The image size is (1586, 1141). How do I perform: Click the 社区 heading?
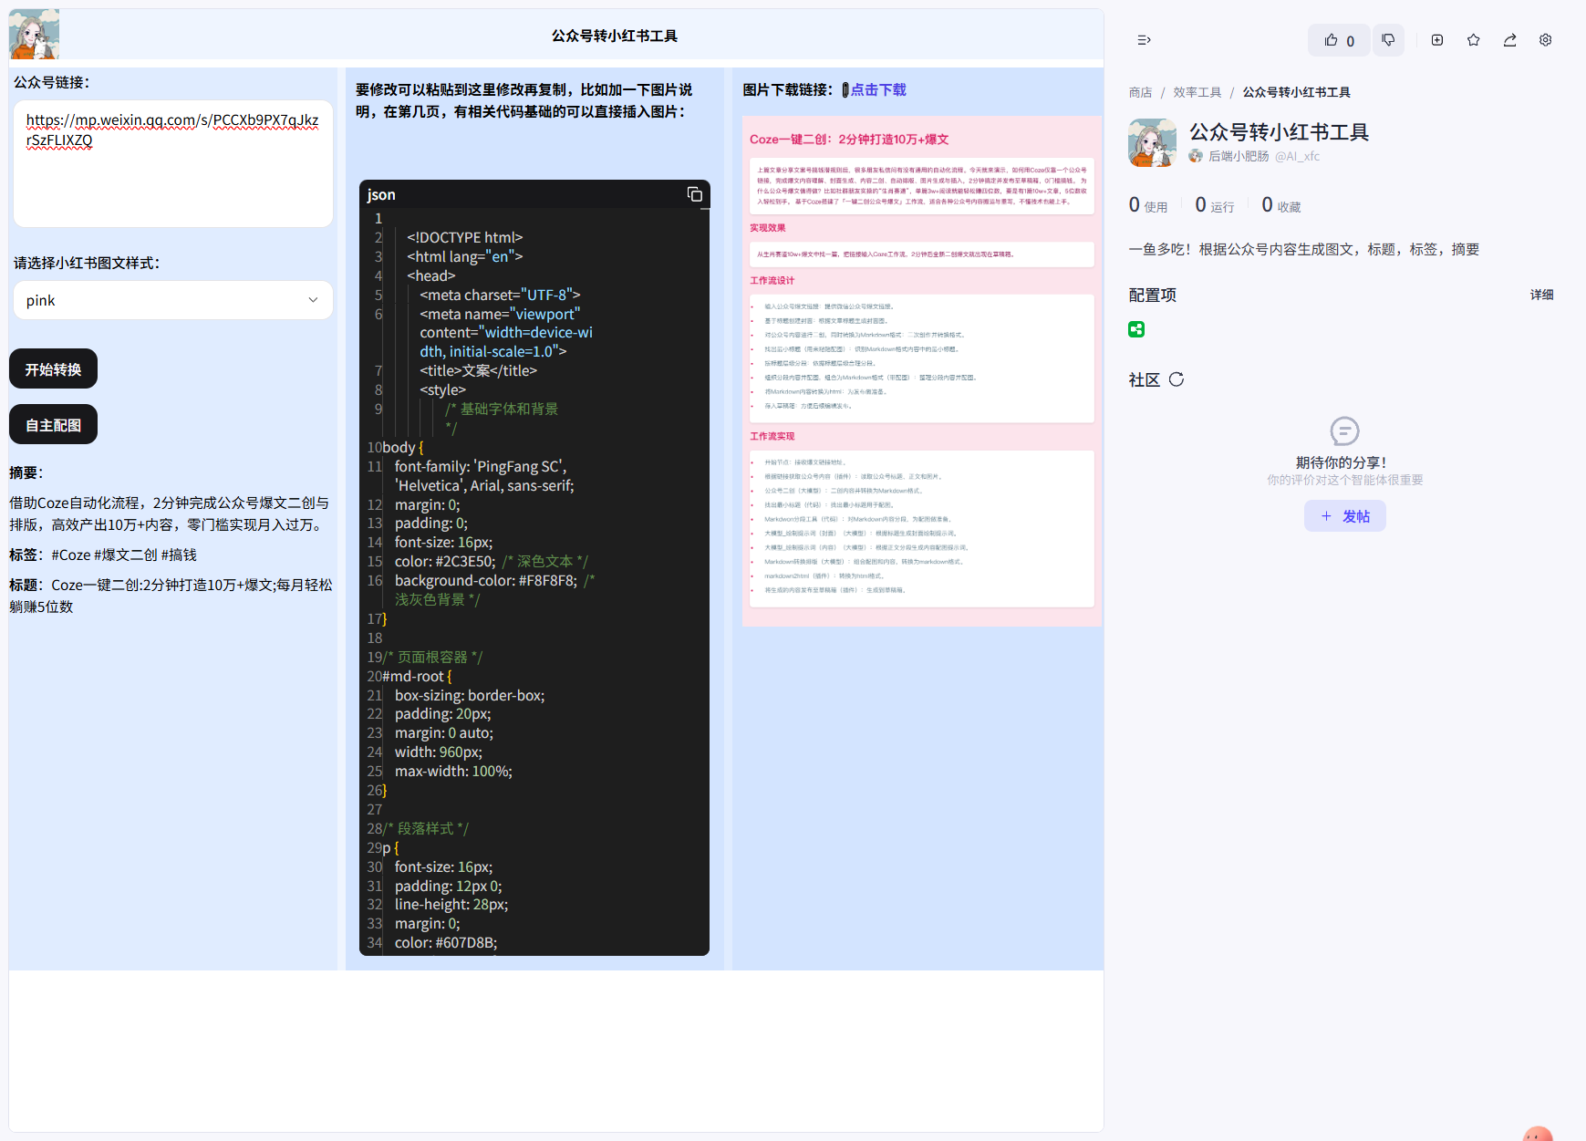click(x=1145, y=379)
